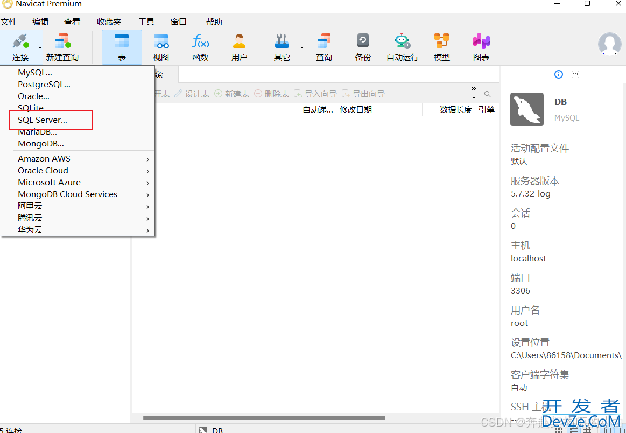Screen dimensions: 626x433
Task: Click the username value root
Action: [x=519, y=323]
